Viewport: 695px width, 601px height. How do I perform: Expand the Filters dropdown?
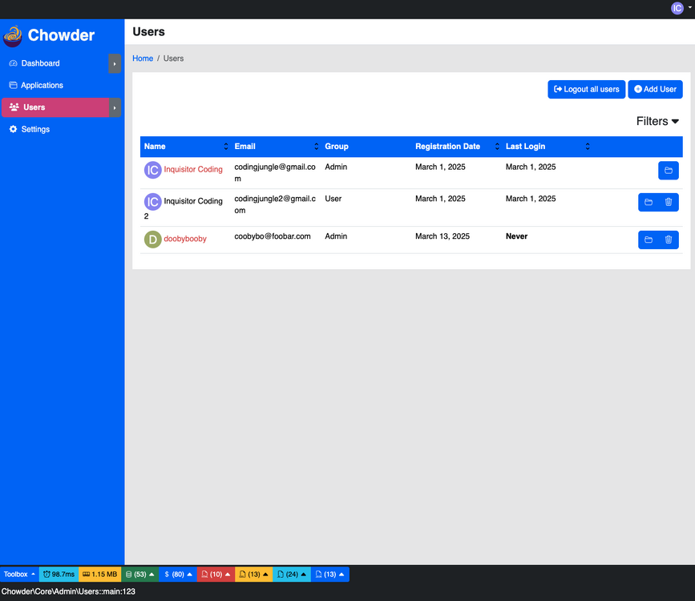pyautogui.click(x=657, y=121)
